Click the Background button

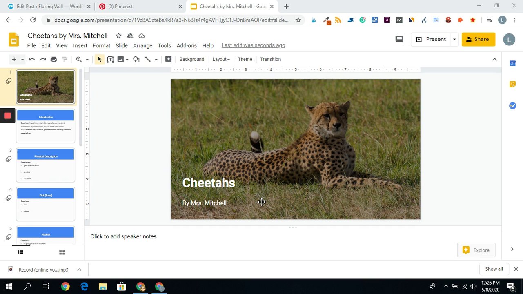click(x=191, y=59)
